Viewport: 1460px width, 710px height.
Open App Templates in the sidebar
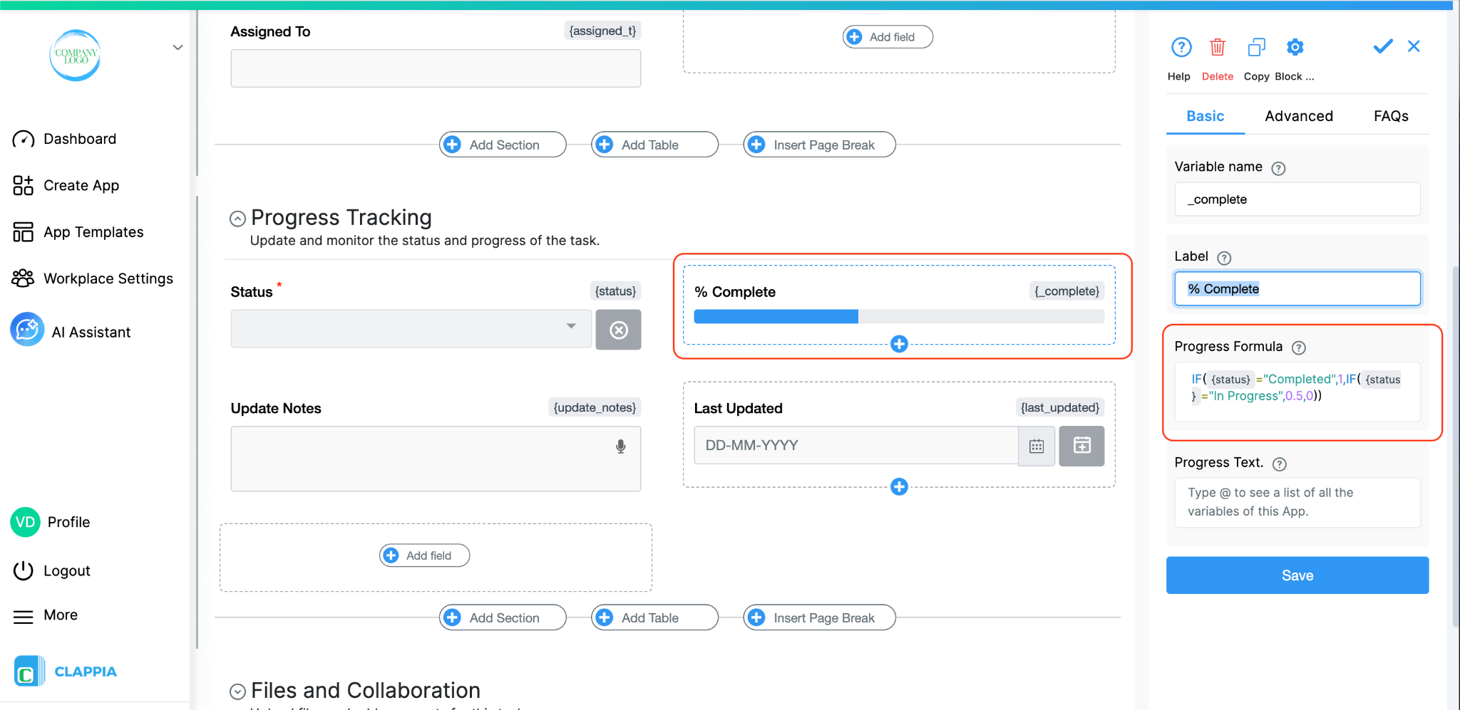click(x=92, y=231)
